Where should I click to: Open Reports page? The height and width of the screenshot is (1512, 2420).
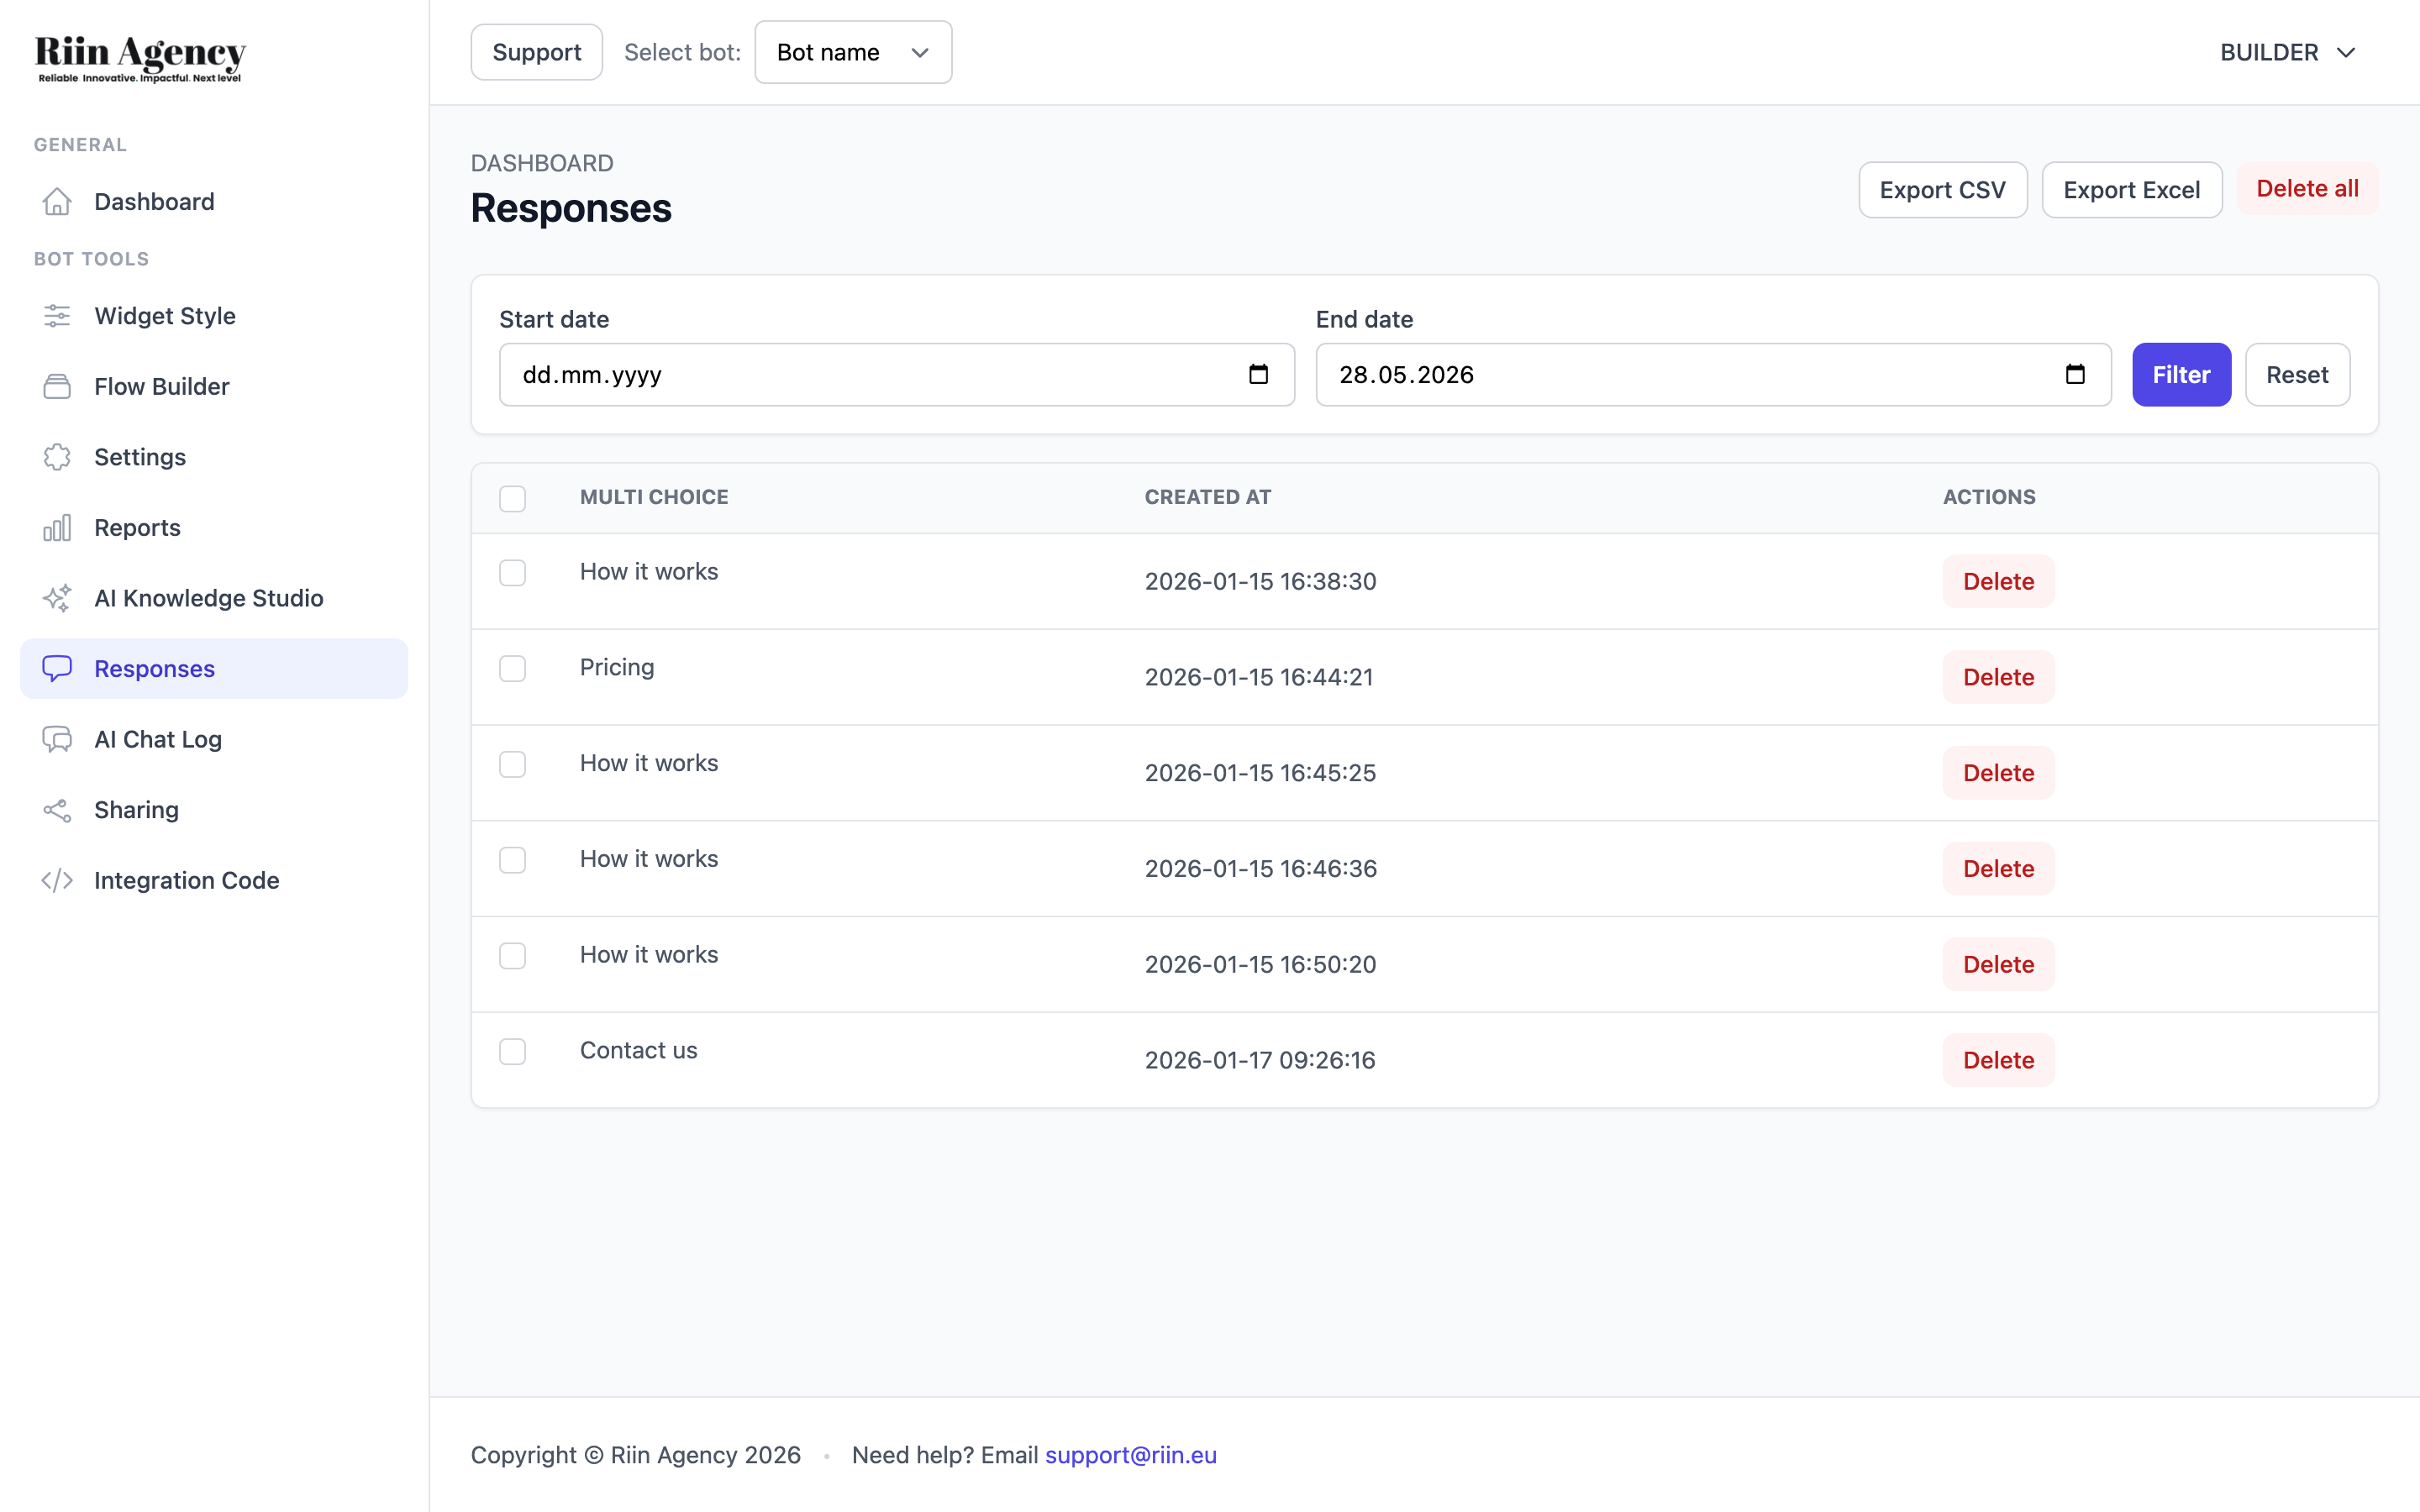tap(214, 528)
